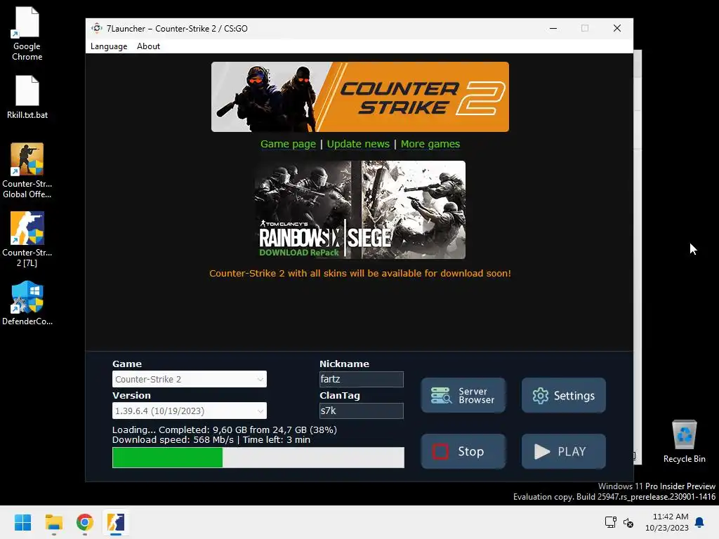Minimize the 7Launcher window
Screen dimensions: 719x539
click(x=553, y=28)
